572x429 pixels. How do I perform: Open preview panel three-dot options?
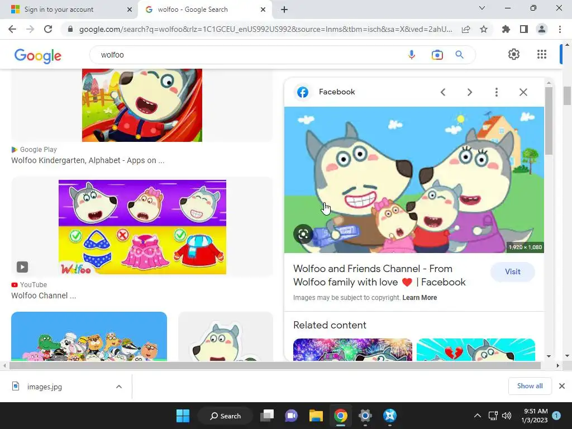pos(496,92)
